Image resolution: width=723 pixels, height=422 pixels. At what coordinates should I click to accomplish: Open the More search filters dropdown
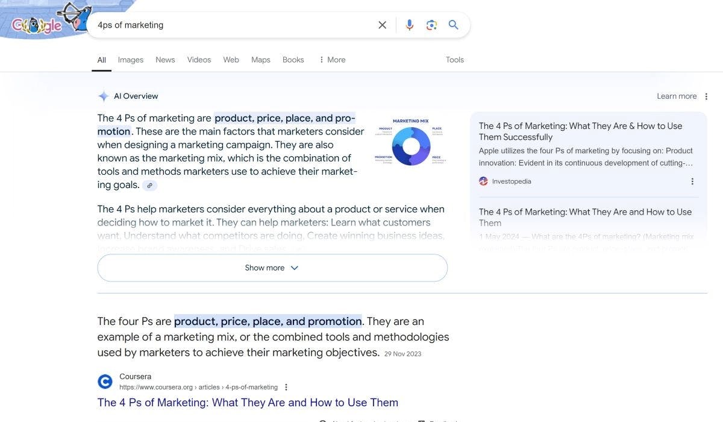332,60
